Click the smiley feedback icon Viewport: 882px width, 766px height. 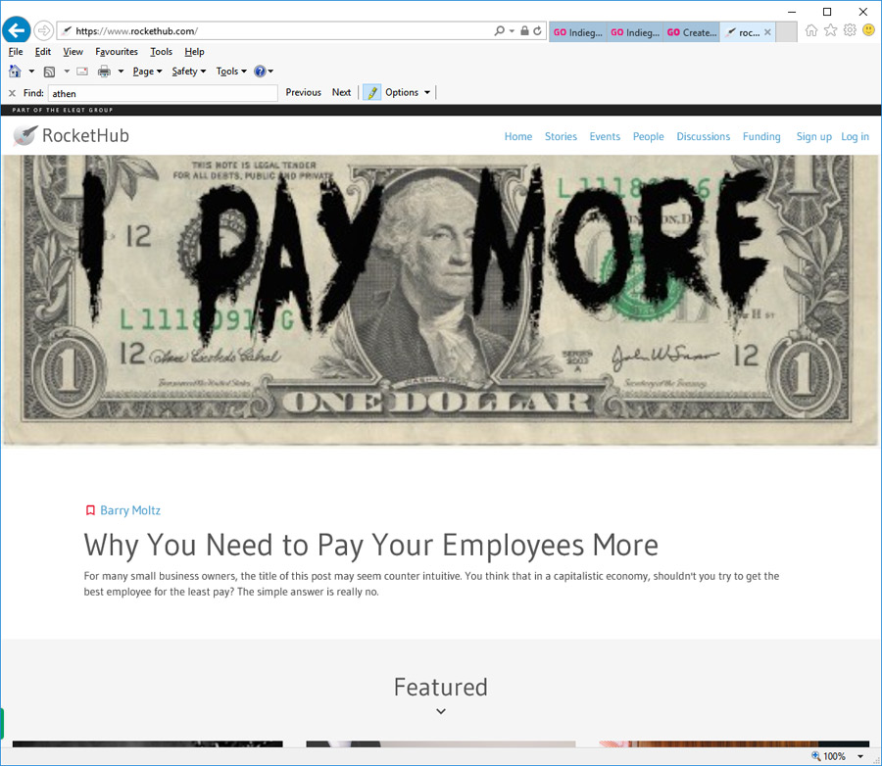(x=869, y=30)
